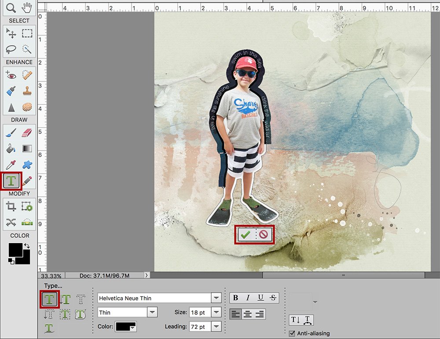Open the Helvetica Neue Thin font dropdown
The width and height of the screenshot is (440, 339).
[216, 298]
